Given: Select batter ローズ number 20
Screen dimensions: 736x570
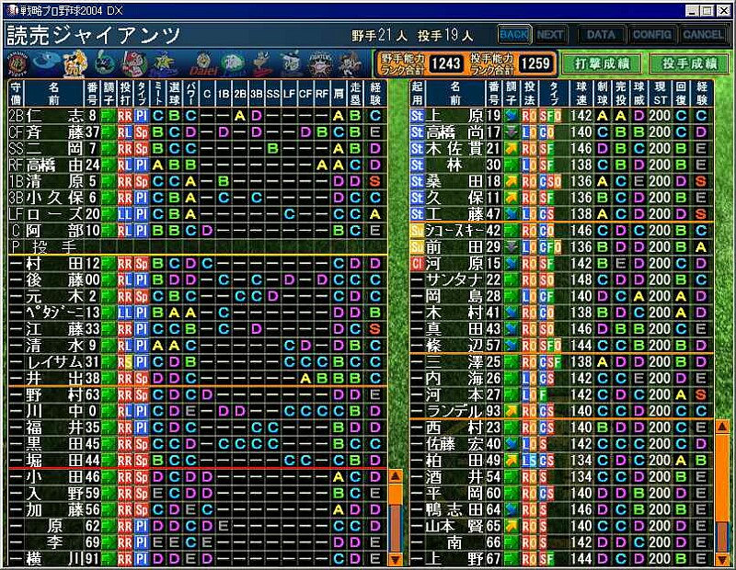Looking at the screenshot, I should pyautogui.click(x=197, y=214).
